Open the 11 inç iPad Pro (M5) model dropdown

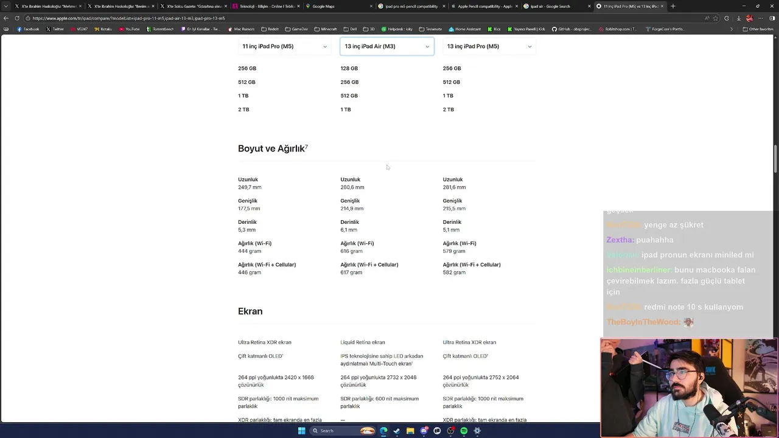coord(284,46)
